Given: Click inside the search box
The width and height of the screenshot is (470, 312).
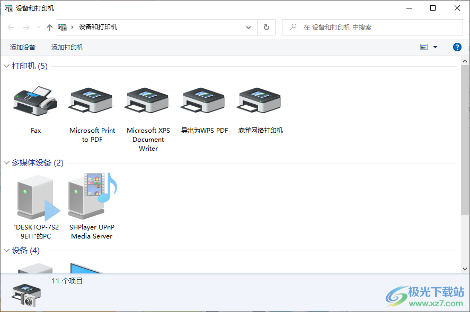Looking at the screenshot, I should pos(371,27).
